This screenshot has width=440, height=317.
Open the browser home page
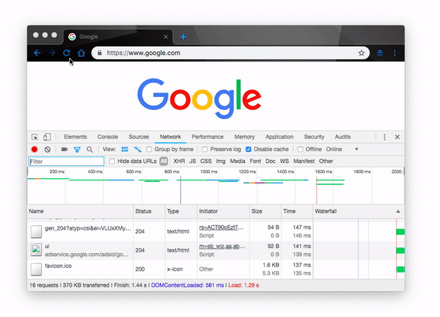(x=81, y=53)
